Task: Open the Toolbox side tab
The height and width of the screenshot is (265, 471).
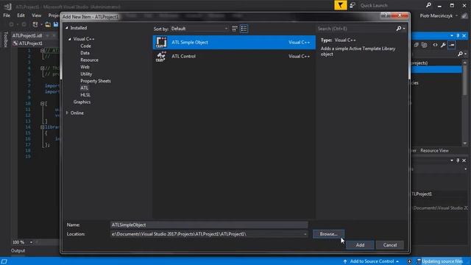Action: (5, 39)
